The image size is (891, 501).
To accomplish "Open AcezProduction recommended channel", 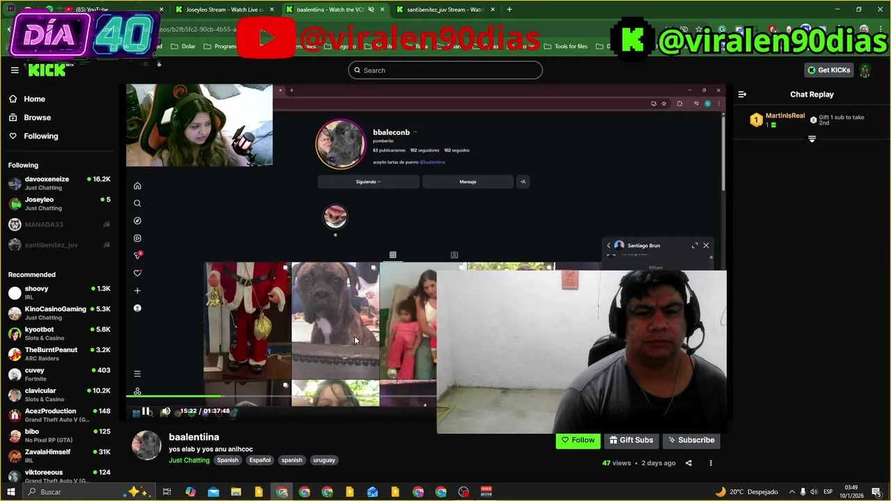I will tap(59, 415).
